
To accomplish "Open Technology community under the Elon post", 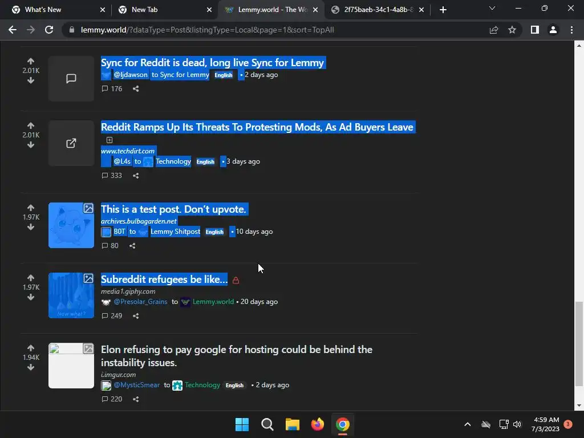I will click(202, 385).
